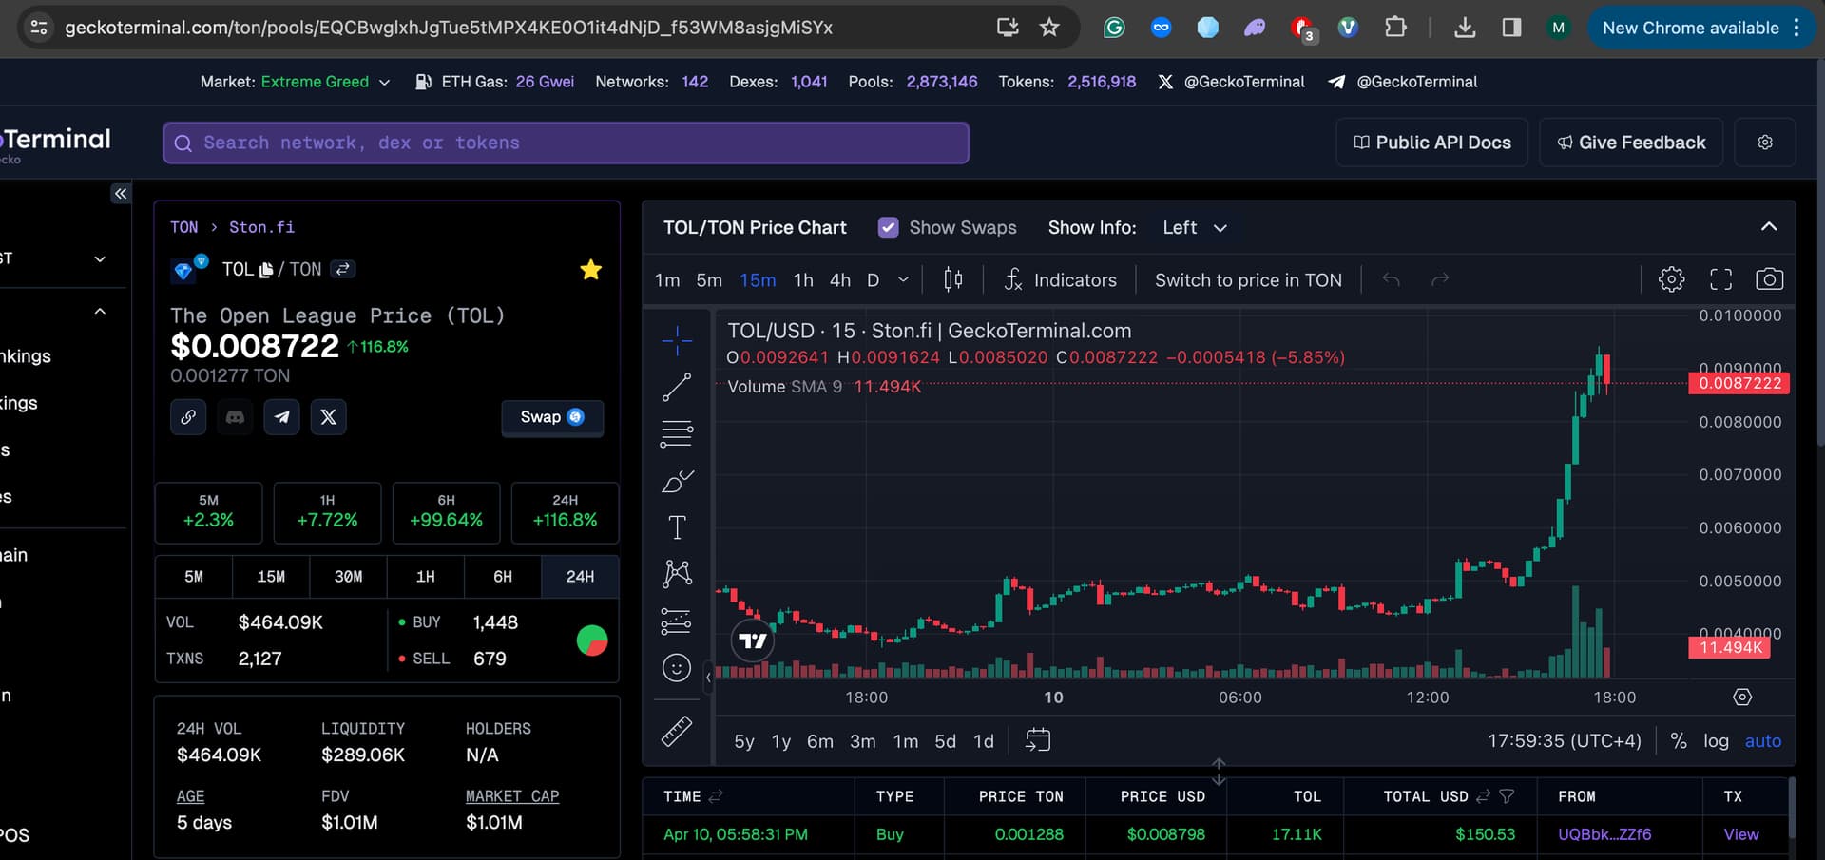
Task: Open chart settings gear icon
Action: [x=1671, y=279]
